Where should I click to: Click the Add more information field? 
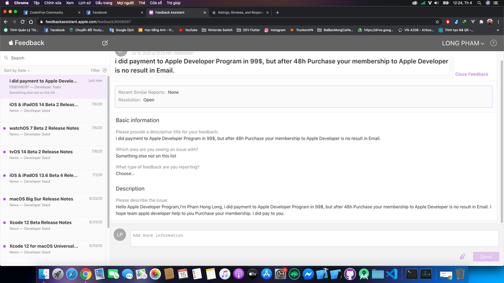pyautogui.click(x=315, y=238)
